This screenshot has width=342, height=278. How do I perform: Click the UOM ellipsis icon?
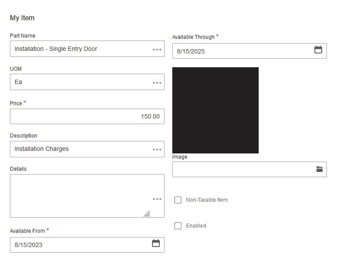157,83
